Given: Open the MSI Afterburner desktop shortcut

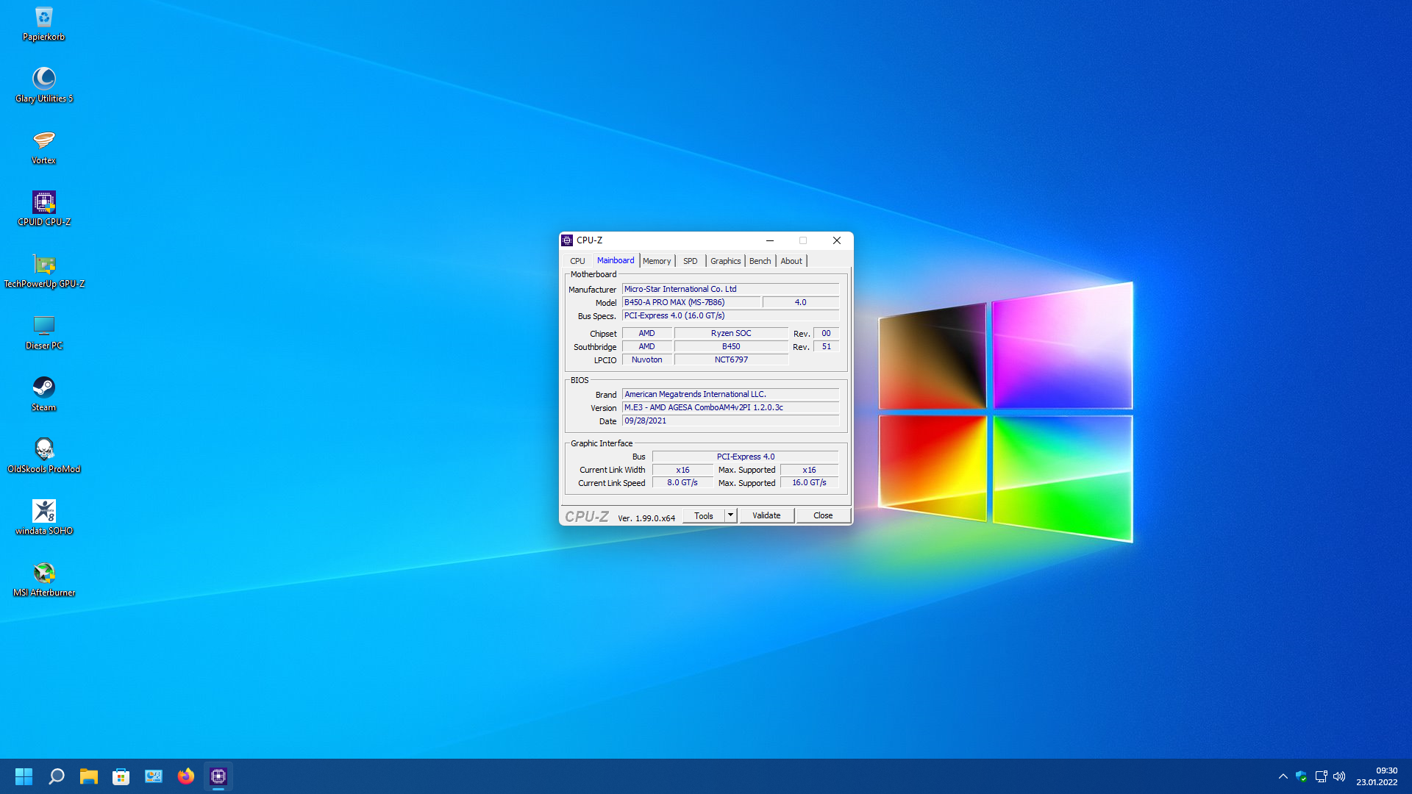Looking at the screenshot, I should click(x=44, y=573).
